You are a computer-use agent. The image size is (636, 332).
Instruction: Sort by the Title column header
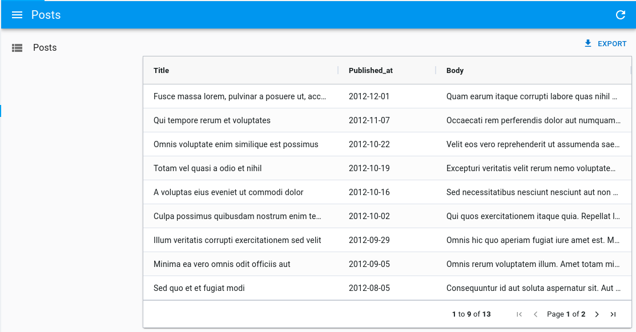(x=162, y=71)
